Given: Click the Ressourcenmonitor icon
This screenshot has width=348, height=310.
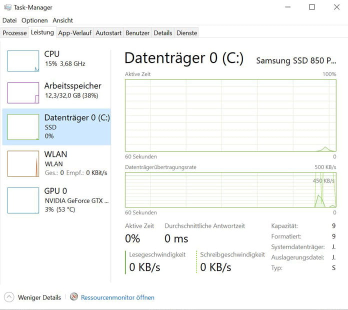Looking at the screenshot, I should (x=74, y=297).
